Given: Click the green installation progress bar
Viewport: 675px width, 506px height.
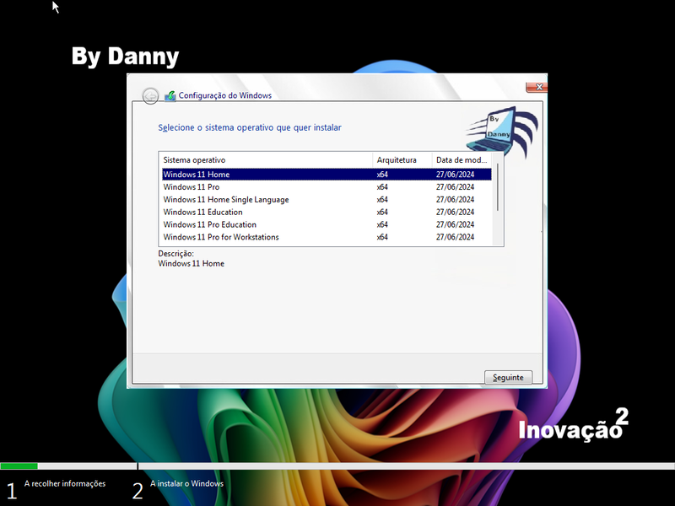Looking at the screenshot, I should pos(19,466).
